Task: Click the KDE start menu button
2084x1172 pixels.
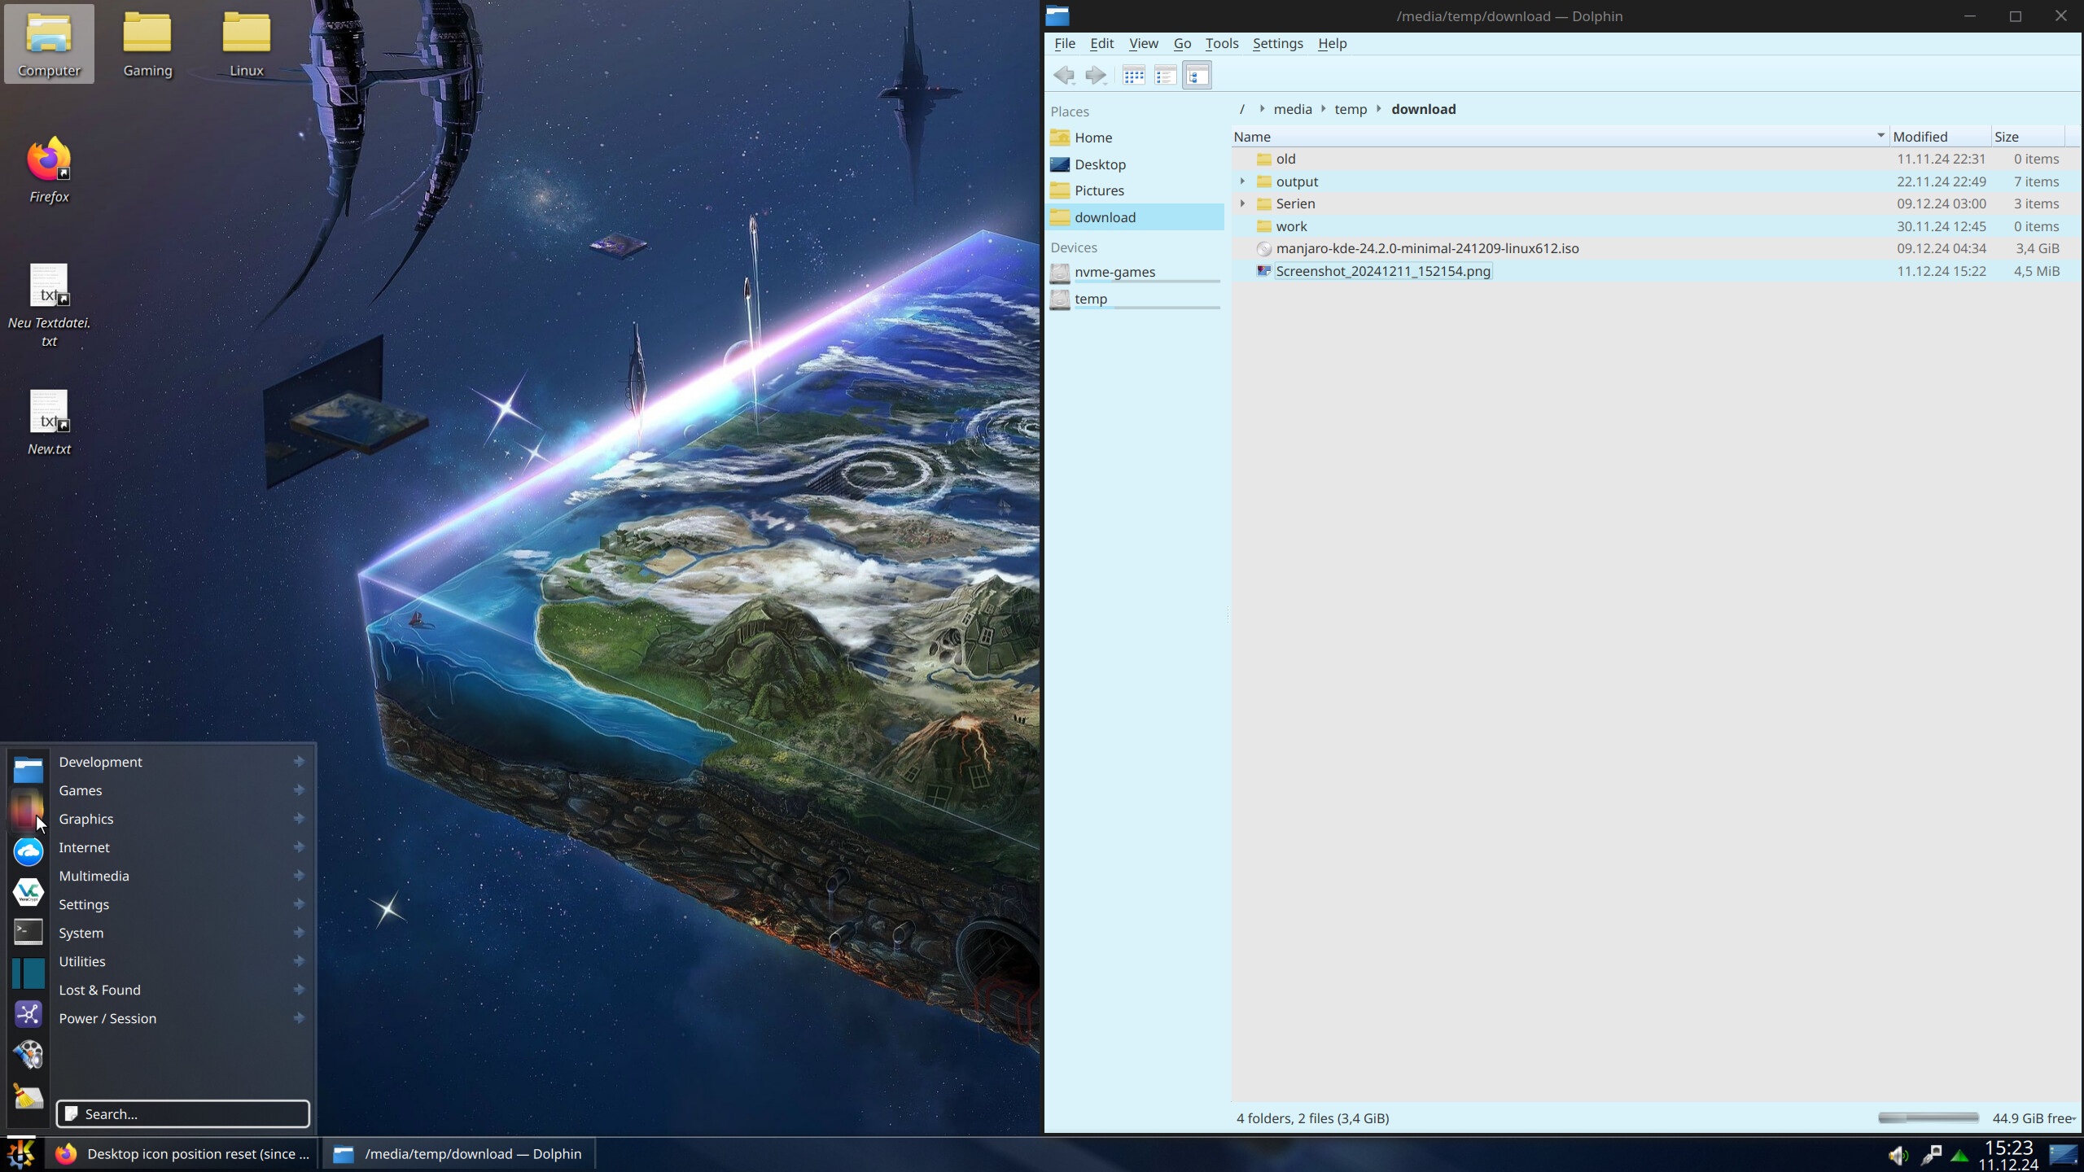Action: pyautogui.click(x=21, y=1154)
